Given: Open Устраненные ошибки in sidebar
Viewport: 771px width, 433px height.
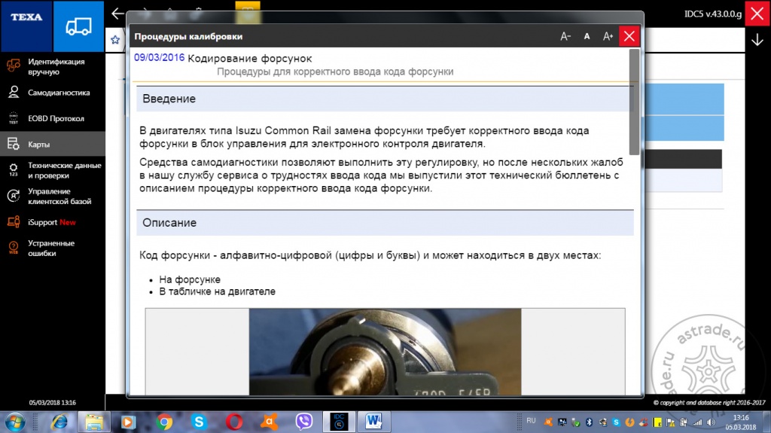Looking at the screenshot, I should click(53, 248).
